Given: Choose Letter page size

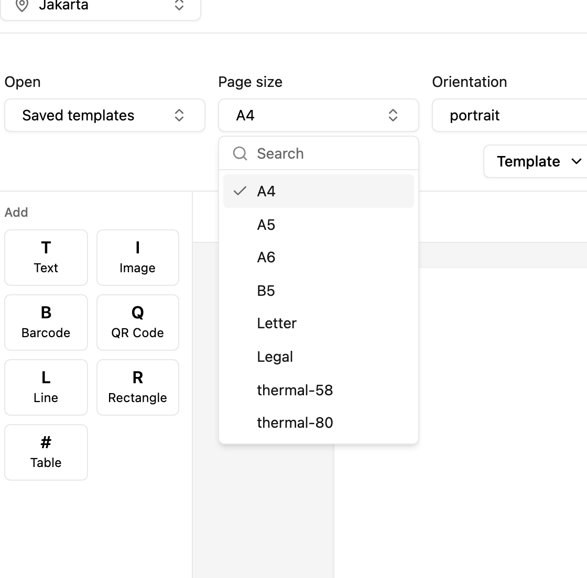Looking at the screenshot, I should 319,324.
